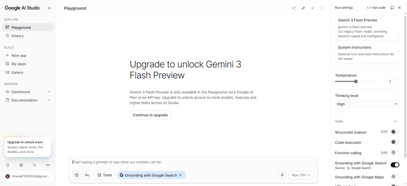The height and width of the screenshot is (186, 407).
Task: Turn on Structured outputs toggle
Action: 395,132
